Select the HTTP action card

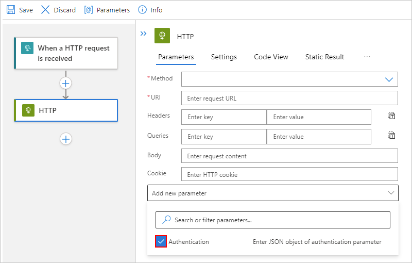[66, 110]
